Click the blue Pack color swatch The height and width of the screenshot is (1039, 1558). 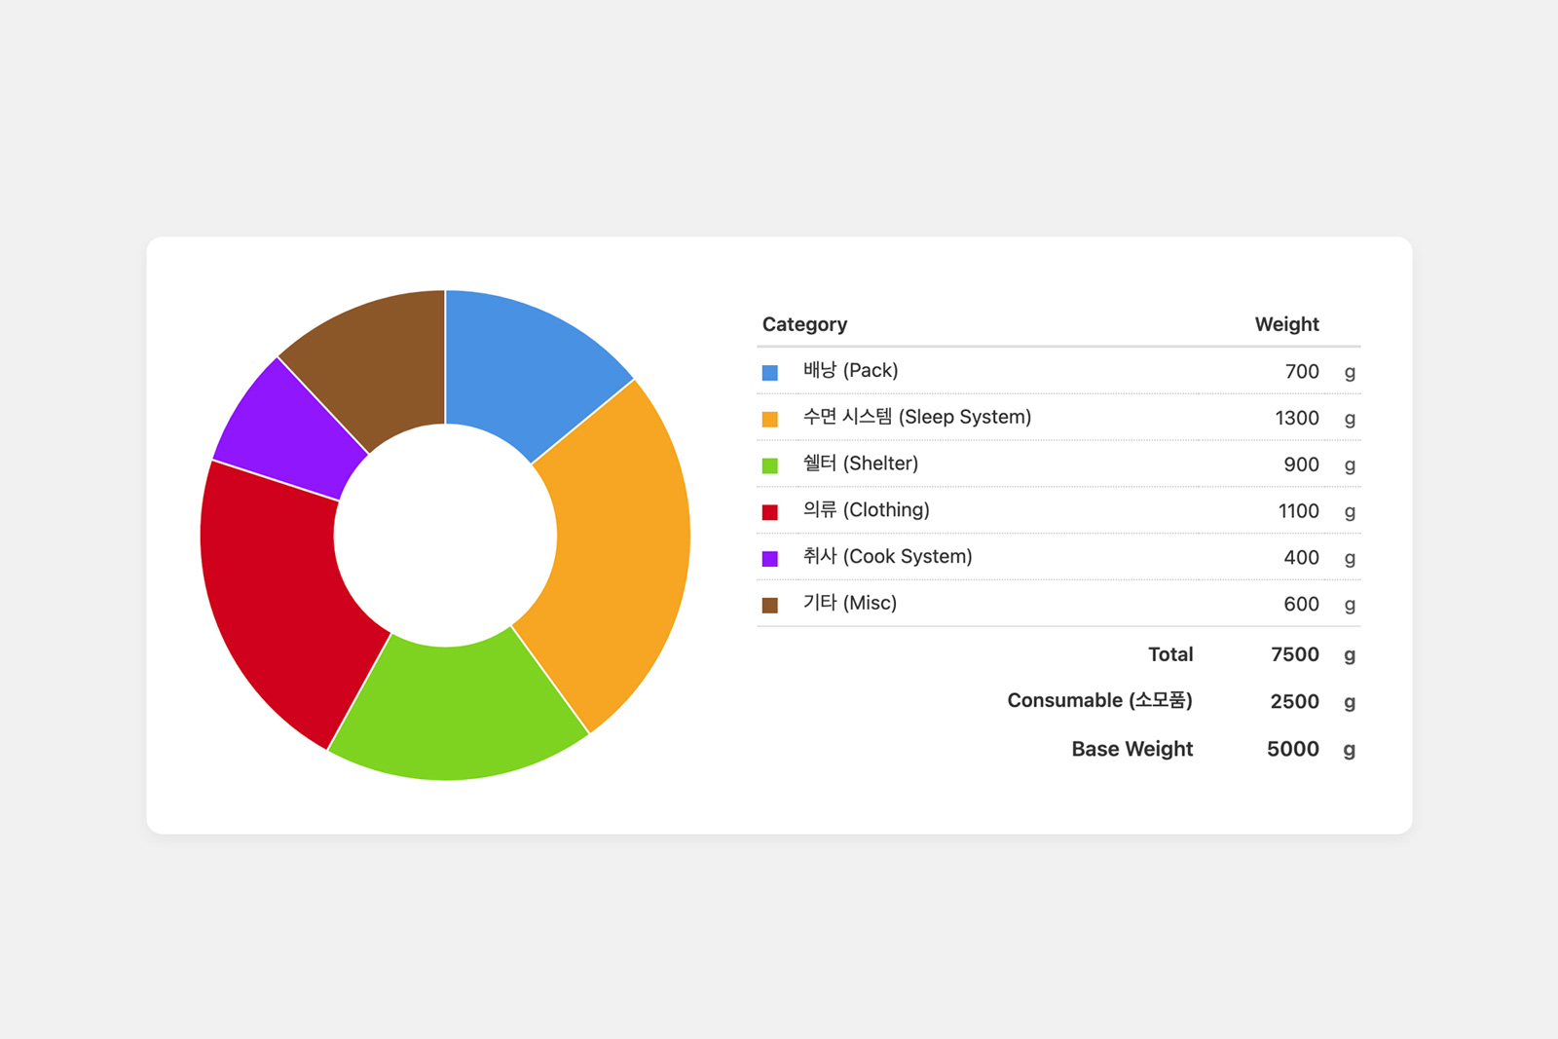click(x=769, y=372)
